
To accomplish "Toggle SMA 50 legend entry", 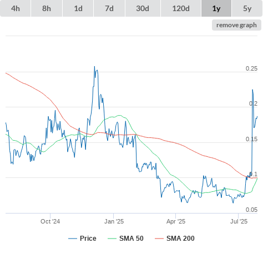I will click(x=125, y=239).
